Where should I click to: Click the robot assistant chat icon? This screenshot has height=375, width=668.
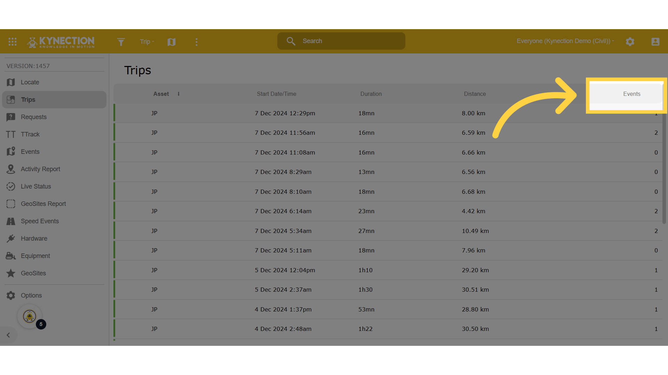click(30, 316)
